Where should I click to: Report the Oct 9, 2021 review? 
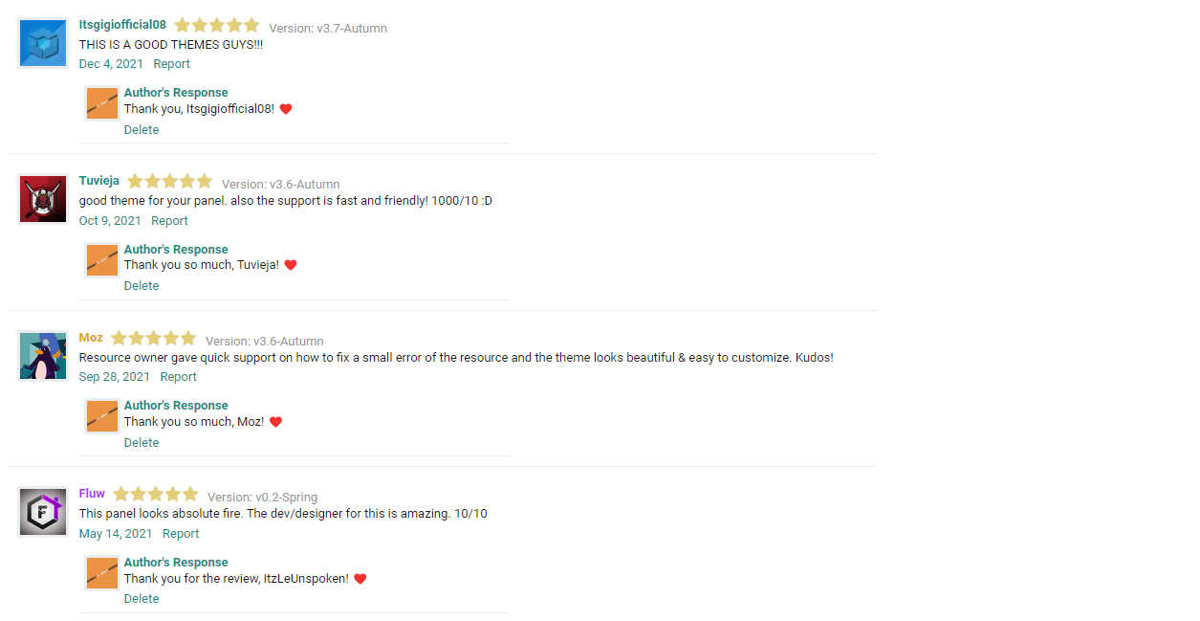(x=169, y=221)
